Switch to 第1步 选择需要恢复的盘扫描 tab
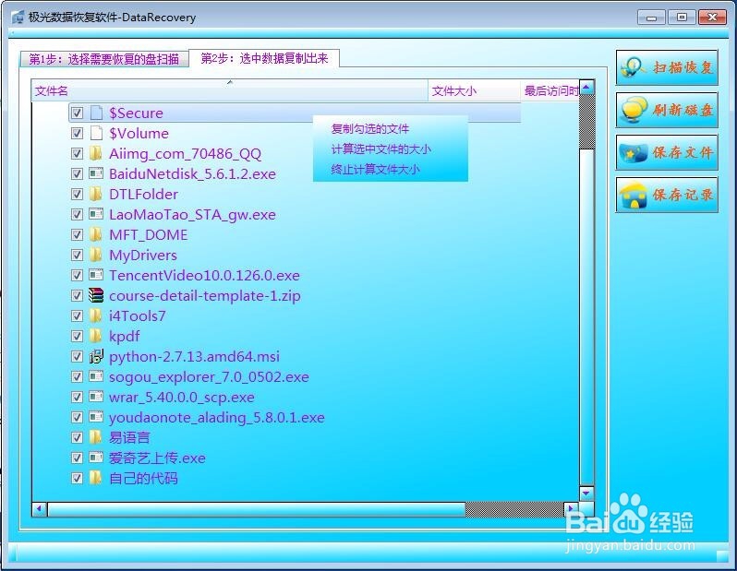Viewport: 737px width, 571px height. 103,59
